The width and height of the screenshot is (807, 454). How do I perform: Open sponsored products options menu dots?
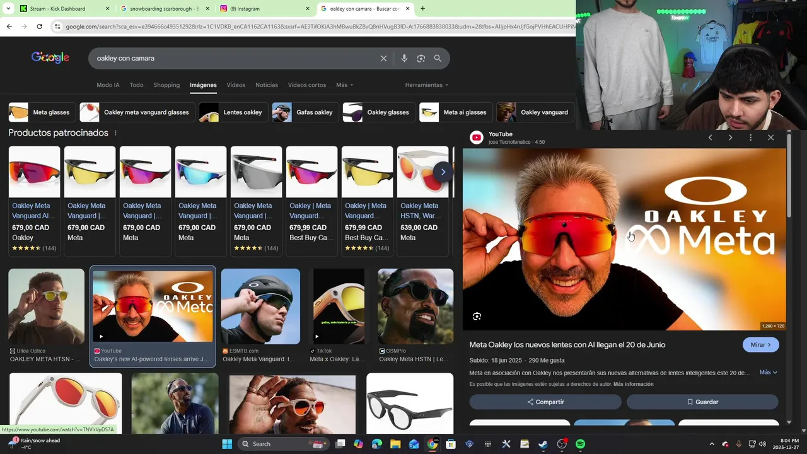pos(115,133)
